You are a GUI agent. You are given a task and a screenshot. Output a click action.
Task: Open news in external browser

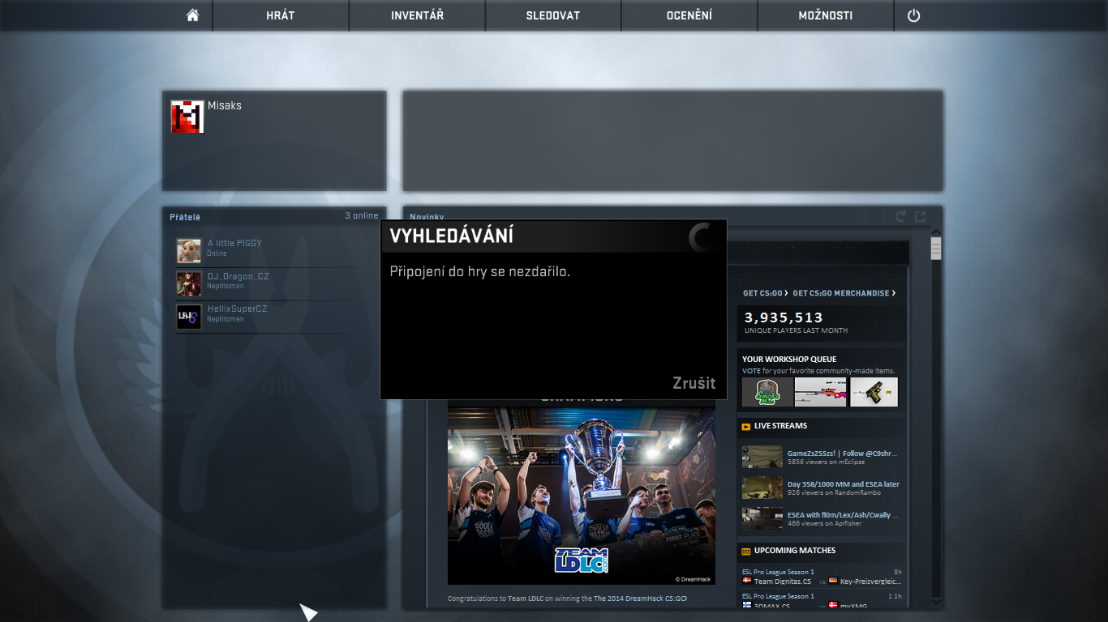click(x=920, y=216)
